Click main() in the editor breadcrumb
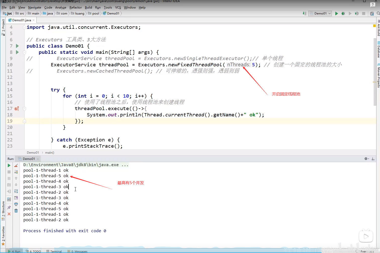The image size is (380, 253). [50, 152]
